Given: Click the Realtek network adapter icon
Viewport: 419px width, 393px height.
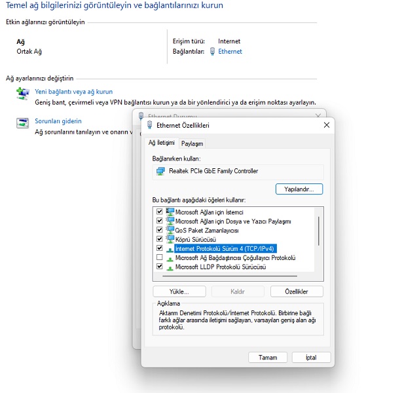Looking at the screenshot, I should click(160, 172).
